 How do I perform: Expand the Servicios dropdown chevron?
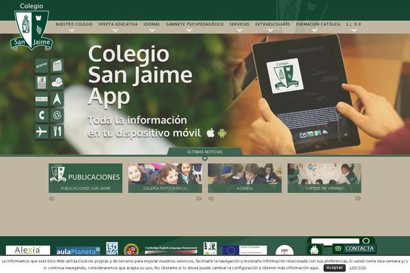(239, 30)
